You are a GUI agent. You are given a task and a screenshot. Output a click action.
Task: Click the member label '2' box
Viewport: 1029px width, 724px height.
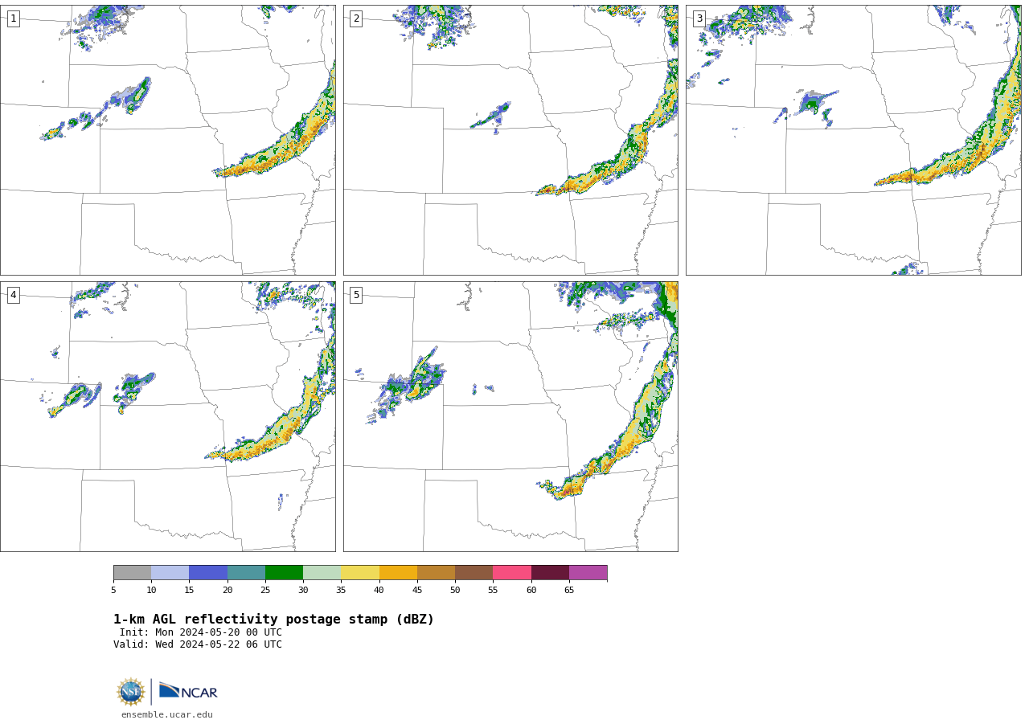tap(356, 18)
